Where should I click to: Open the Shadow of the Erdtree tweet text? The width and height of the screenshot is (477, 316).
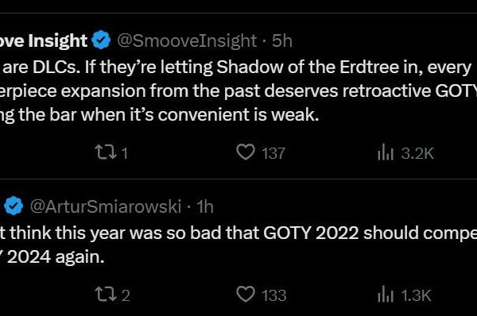pos(238,91)
